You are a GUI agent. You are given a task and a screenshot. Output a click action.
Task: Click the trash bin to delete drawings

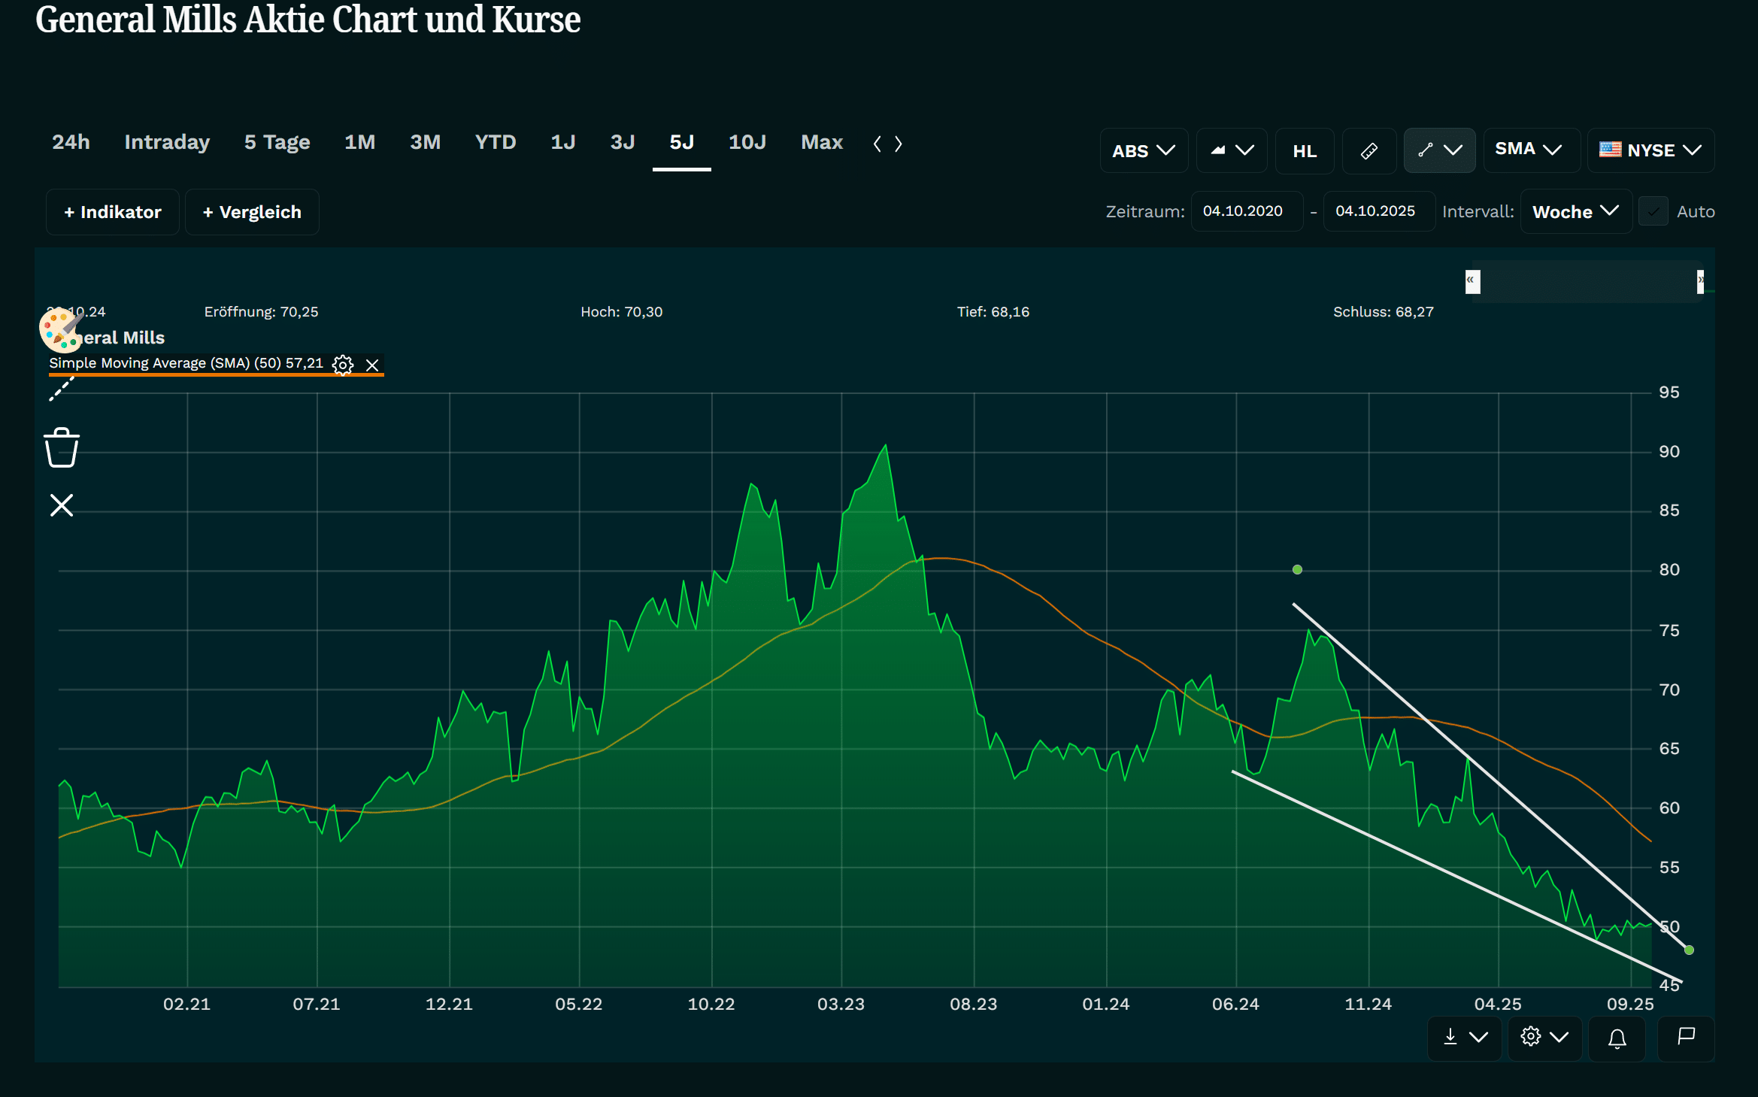pyautogui.click(x=62, y=448)
